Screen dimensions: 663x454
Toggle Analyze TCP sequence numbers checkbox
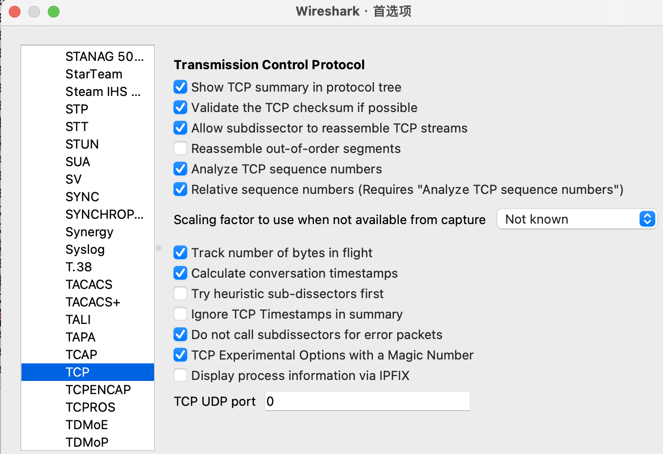tap(180, 169)
